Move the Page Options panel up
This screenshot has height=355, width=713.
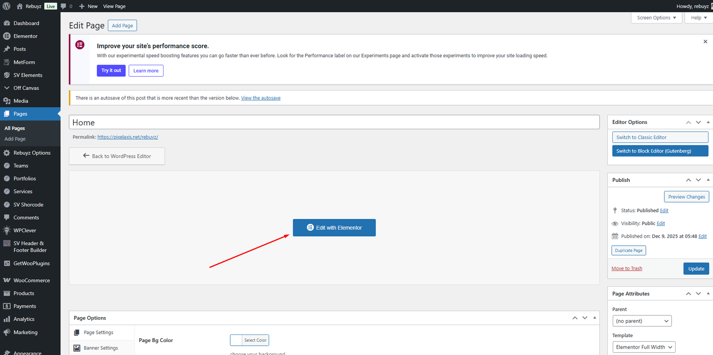click(575, 318)
